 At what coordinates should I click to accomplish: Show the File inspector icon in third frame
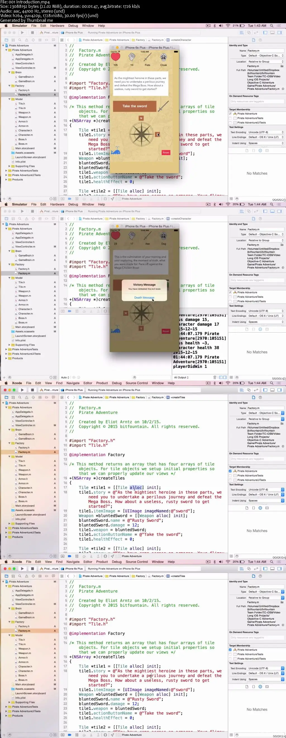pyautogui.click(x=254, y=397)
